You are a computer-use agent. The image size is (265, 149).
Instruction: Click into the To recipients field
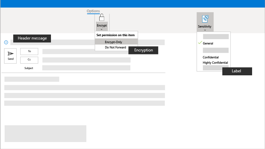(x=103, y=51)
